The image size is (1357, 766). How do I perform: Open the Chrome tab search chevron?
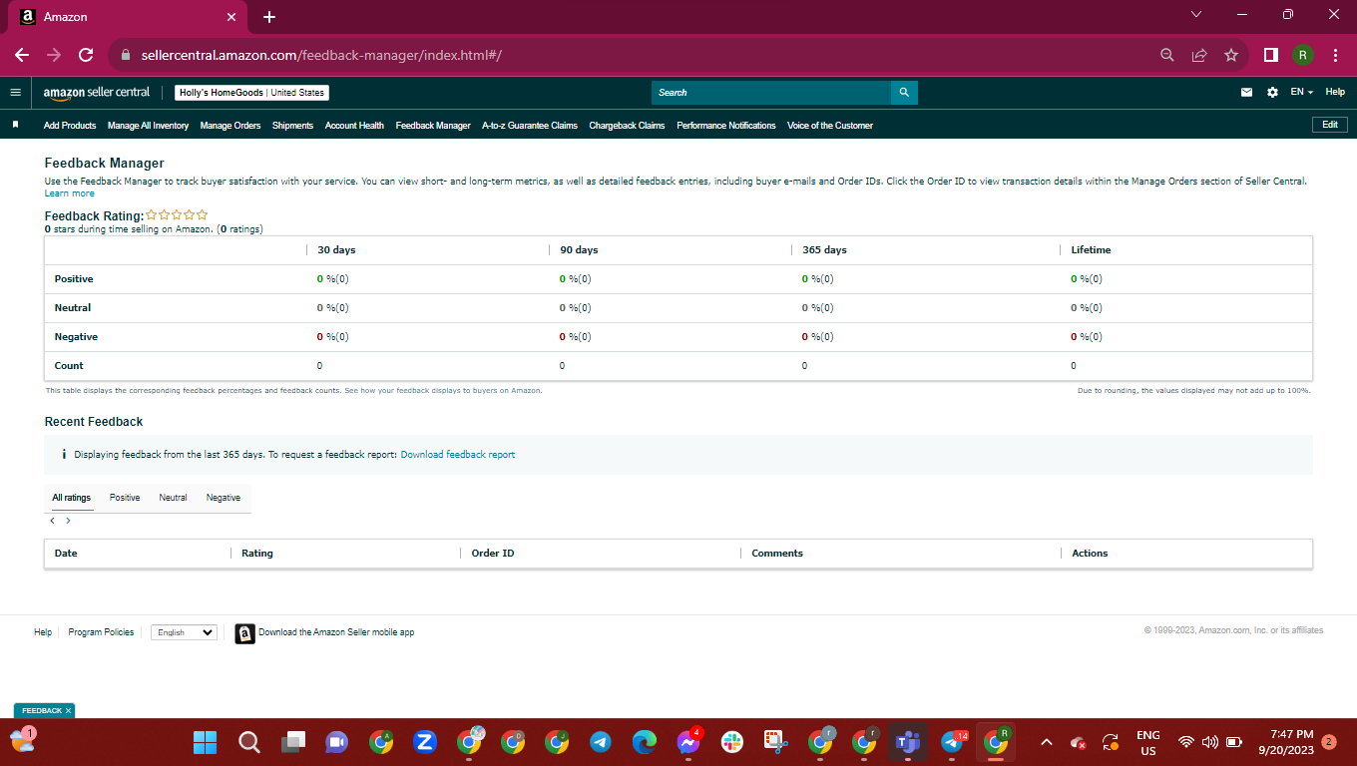(x=1196, y=15)
